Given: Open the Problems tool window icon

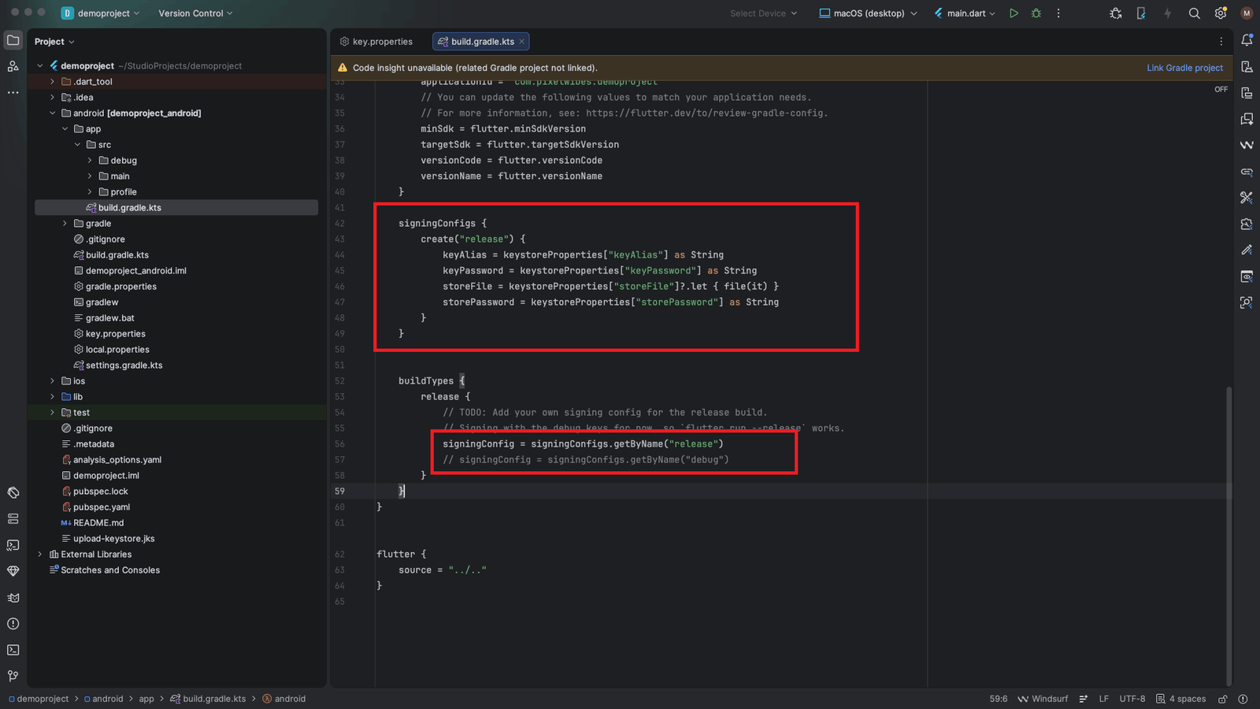Looking at the screenshot, I should click(x=13, y=624).
